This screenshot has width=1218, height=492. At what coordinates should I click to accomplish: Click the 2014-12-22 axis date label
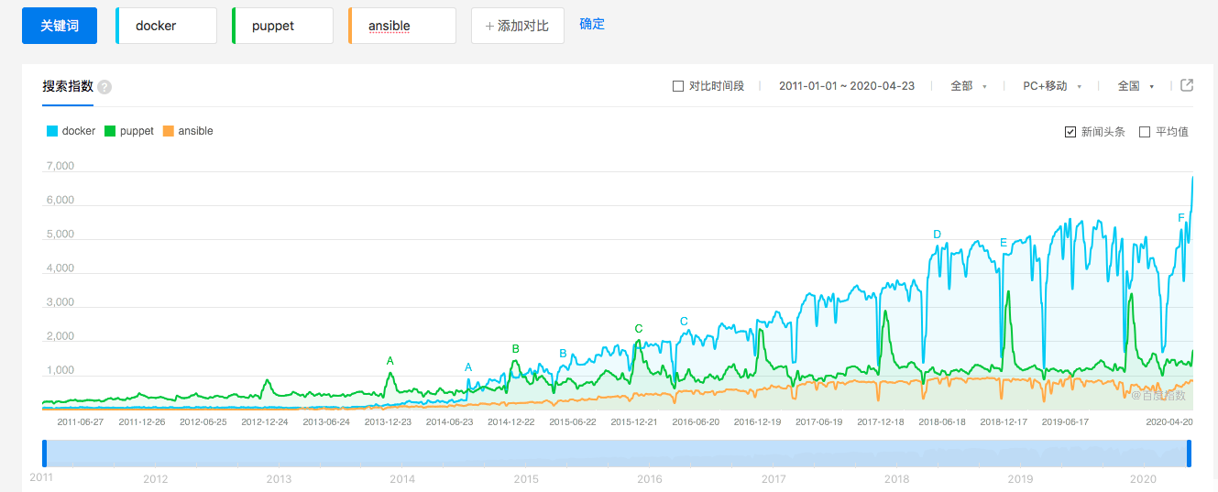[x=510, y=422]
